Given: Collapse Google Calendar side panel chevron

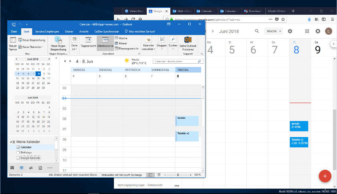Looking at the screenshot, I should click(333, 44).
